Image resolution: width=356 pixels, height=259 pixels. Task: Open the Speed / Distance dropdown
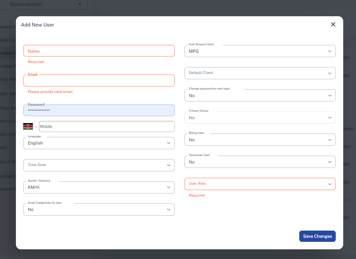click(99, 187)
